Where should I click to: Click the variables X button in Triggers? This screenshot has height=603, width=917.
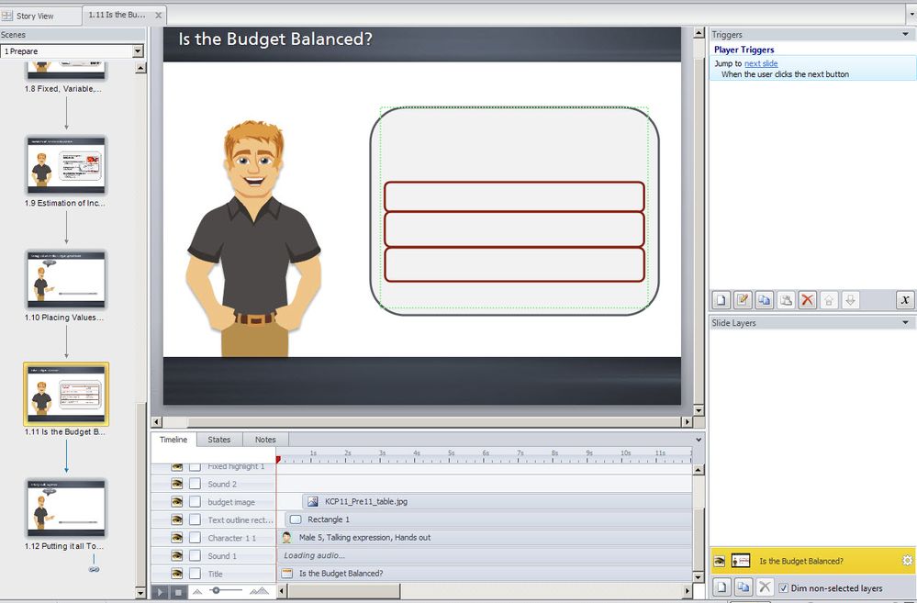[x=904, y=300]
